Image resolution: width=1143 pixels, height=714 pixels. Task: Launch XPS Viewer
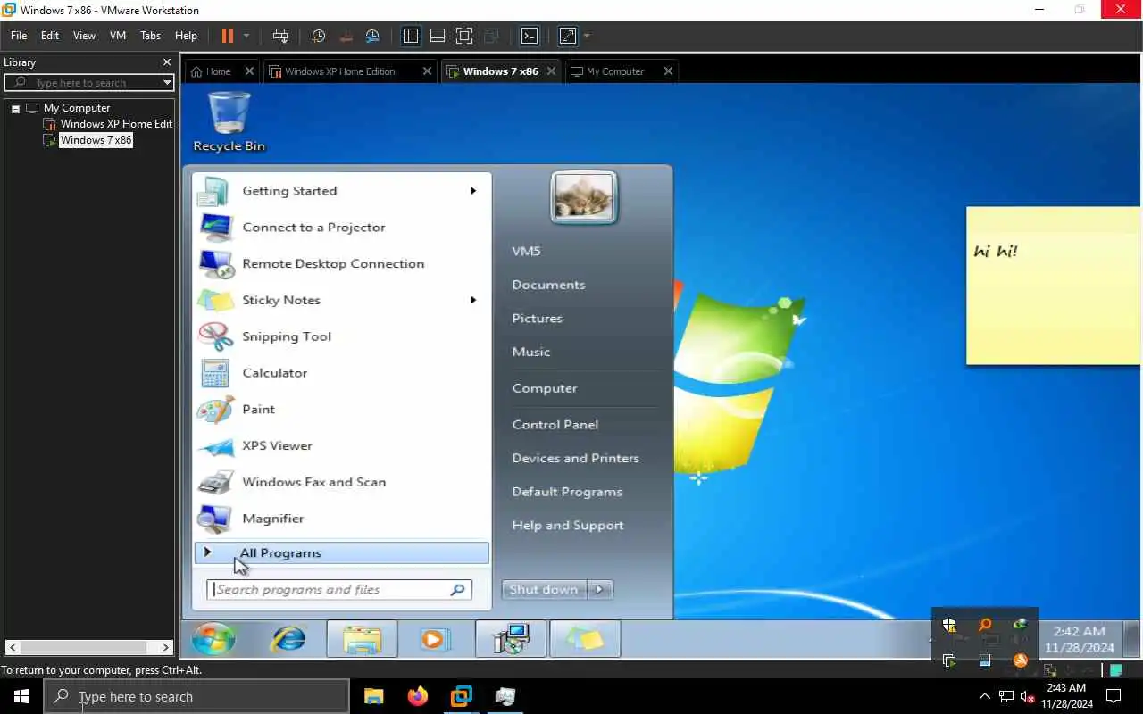point(341,445)
